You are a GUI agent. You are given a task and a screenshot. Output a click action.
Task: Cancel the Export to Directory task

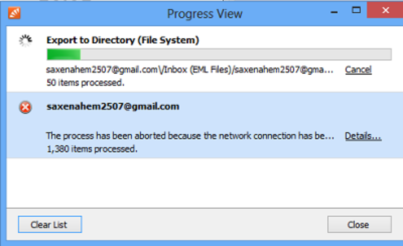coord(358,70)
